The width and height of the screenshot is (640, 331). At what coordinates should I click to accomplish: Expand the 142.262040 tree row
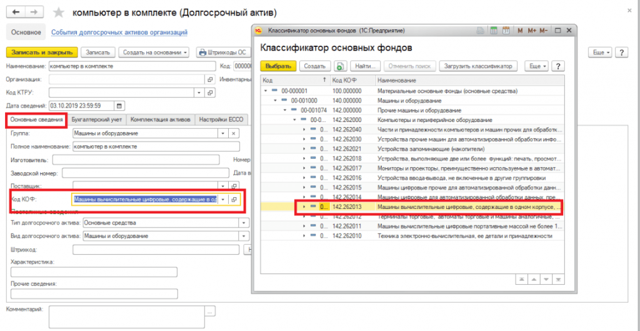click(x=304, y=130)
